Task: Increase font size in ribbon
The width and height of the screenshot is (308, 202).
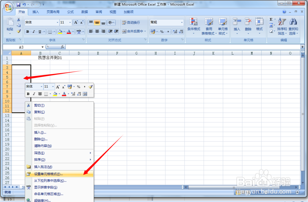Action: (x=76, y=22)
